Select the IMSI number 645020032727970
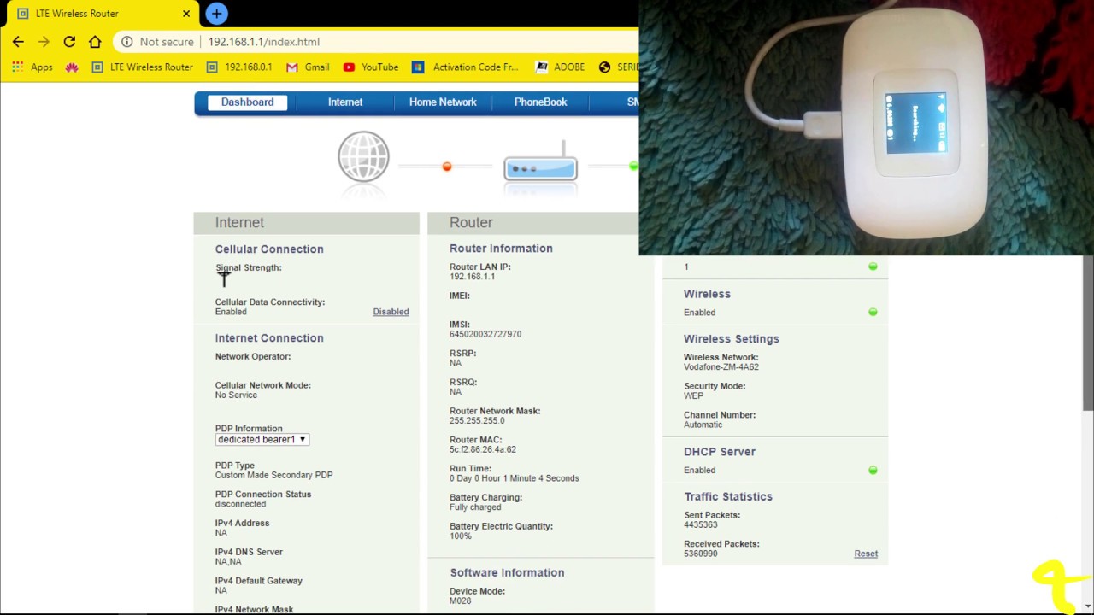 (485, 334)
